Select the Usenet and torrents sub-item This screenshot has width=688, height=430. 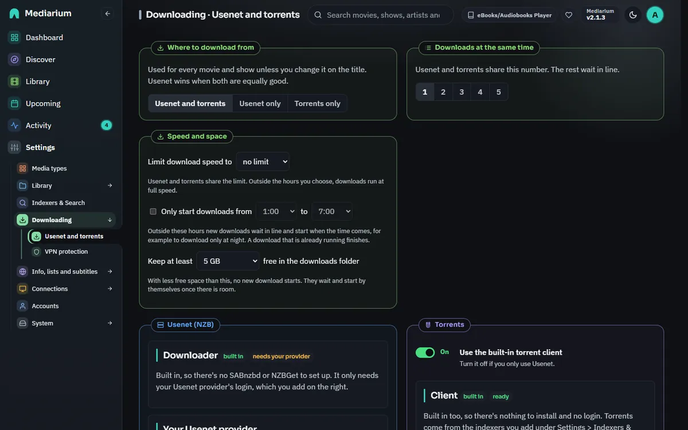[x=74, y=236]
